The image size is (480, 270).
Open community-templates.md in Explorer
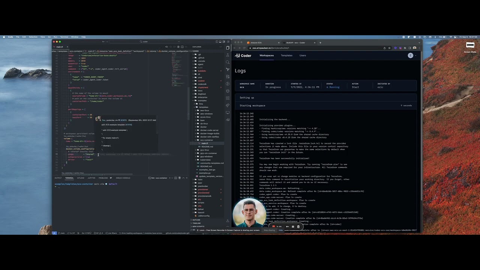pos(212,163)
